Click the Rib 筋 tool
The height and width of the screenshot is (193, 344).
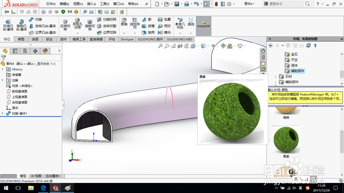[x=147, y=20]
